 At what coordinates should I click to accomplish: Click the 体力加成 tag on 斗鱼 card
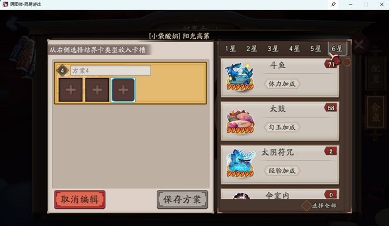pos(282,84)
